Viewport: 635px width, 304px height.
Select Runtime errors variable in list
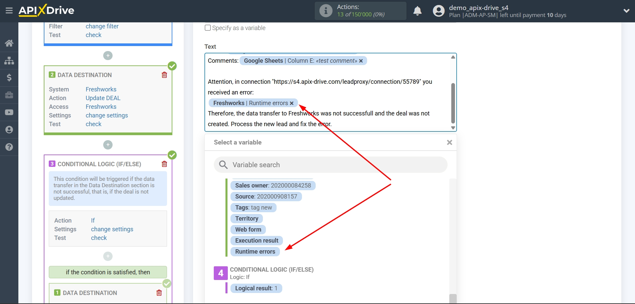255,252
